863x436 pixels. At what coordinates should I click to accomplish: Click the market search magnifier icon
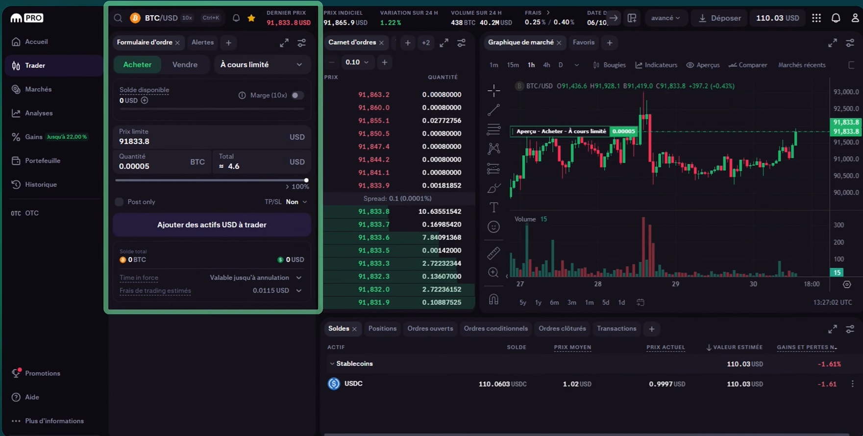tap(118, 18)
